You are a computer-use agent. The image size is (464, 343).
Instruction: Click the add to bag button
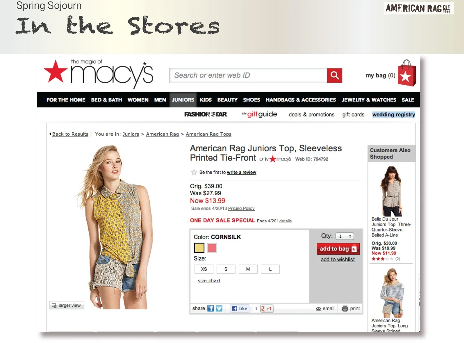click(338, 249)
